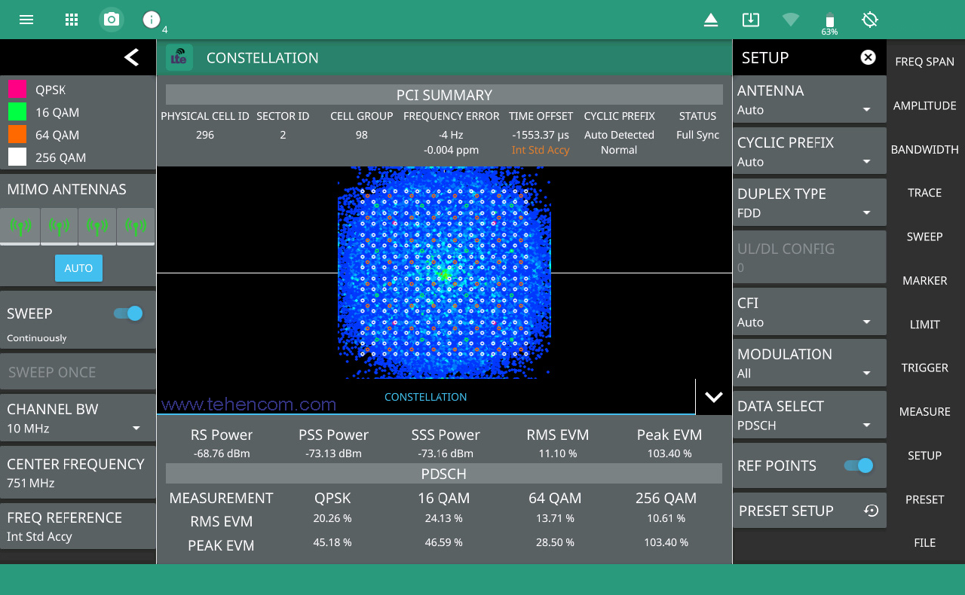Open the CYCLIC PREFIX dropdown
This screenshot has width=965, height=595.
point(809,151)
